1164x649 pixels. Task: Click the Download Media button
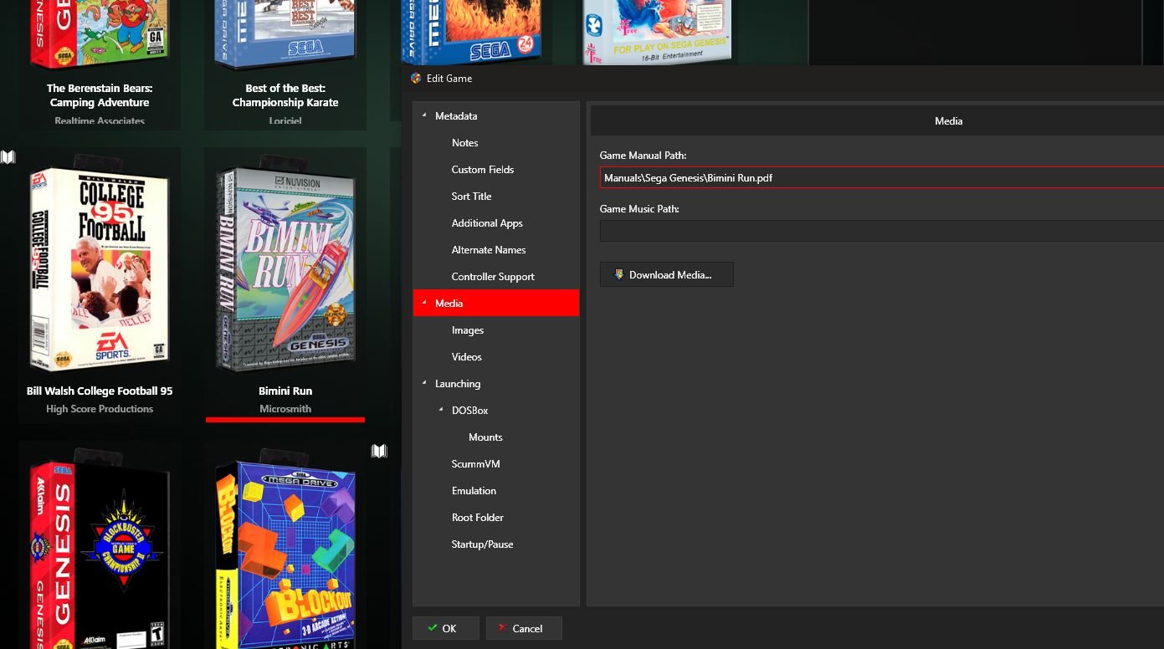pos(667,274)
